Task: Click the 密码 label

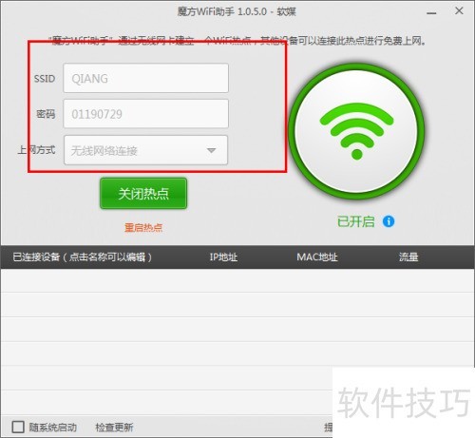Action: tap(46, 114)
